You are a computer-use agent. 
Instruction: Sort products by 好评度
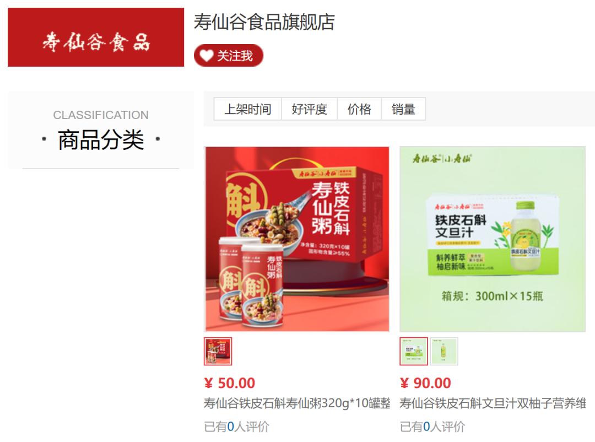pos(309,109)
